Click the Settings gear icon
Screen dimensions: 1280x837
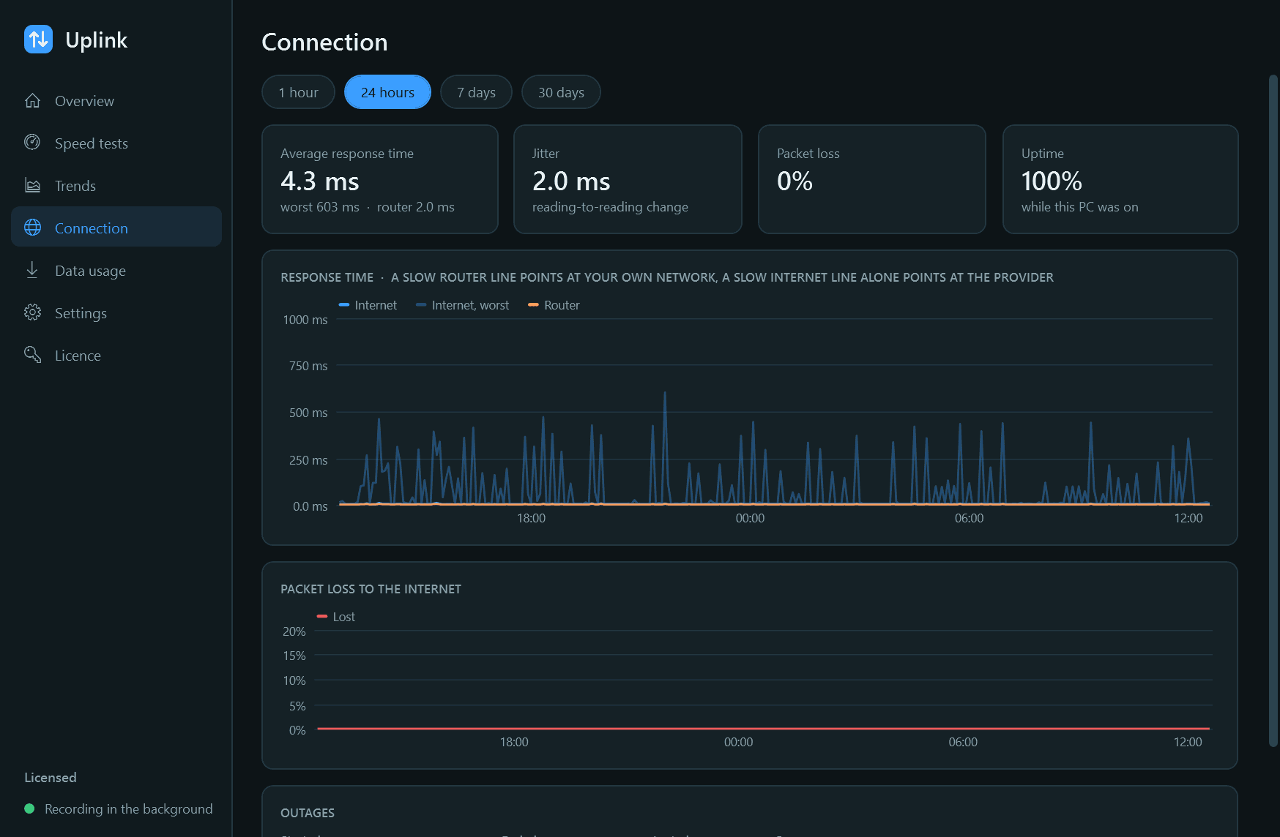(32, 312)
